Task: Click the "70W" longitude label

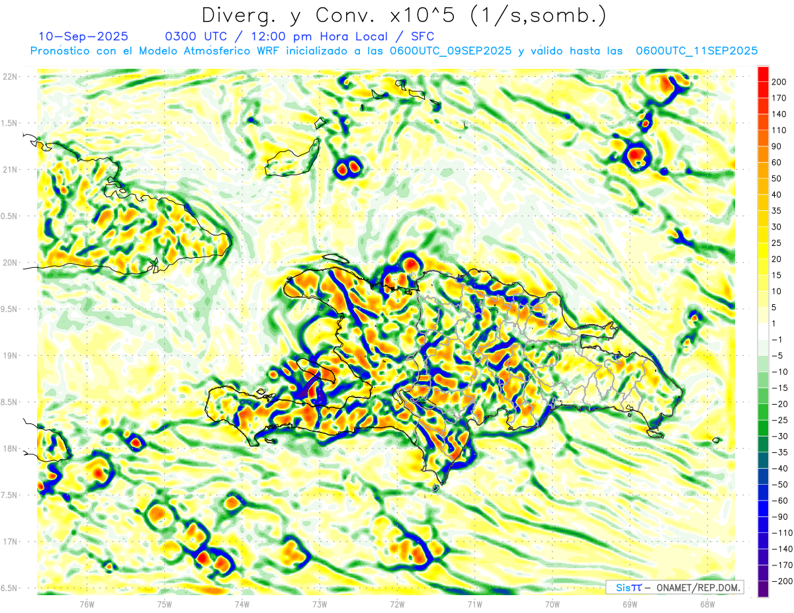Action: [x=552, y=604]
